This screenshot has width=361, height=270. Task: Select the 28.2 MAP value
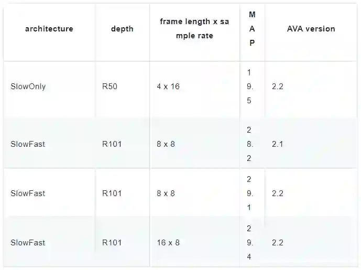249,144
